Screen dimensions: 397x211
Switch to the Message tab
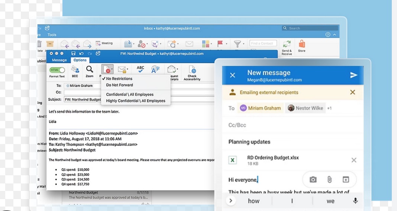point(59,60)
